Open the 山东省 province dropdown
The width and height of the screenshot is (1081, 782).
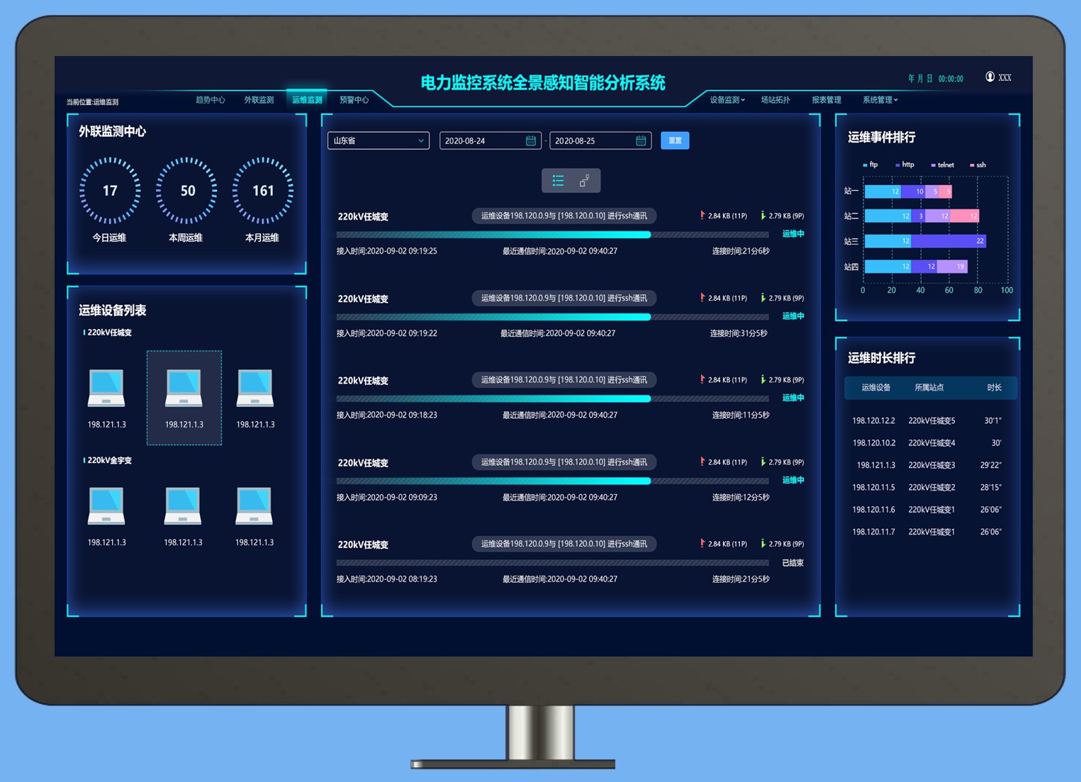point(378,141)
